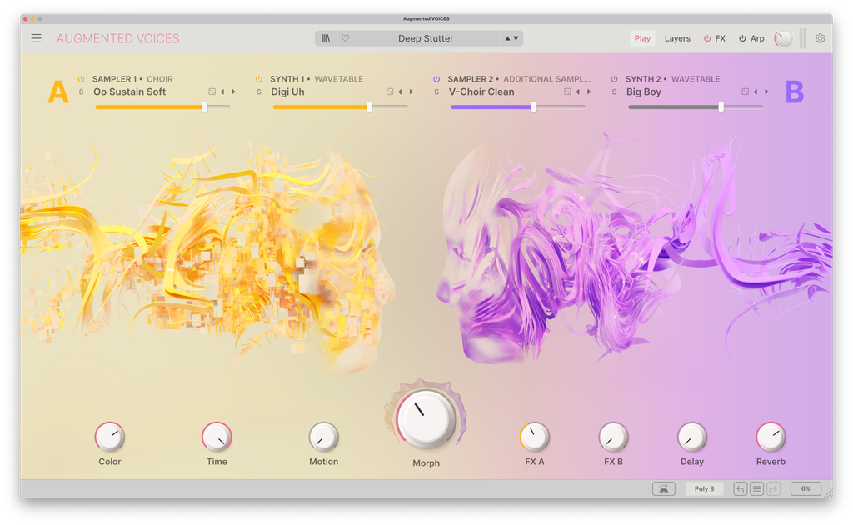Viewport: 853px width, 525px height.
Task: Click the Augmented Voices logo text
Action: coord(118,38)
